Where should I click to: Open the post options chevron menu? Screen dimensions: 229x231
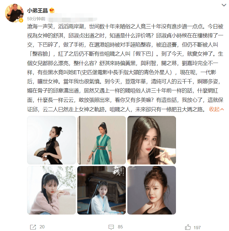tap(224, 5)
